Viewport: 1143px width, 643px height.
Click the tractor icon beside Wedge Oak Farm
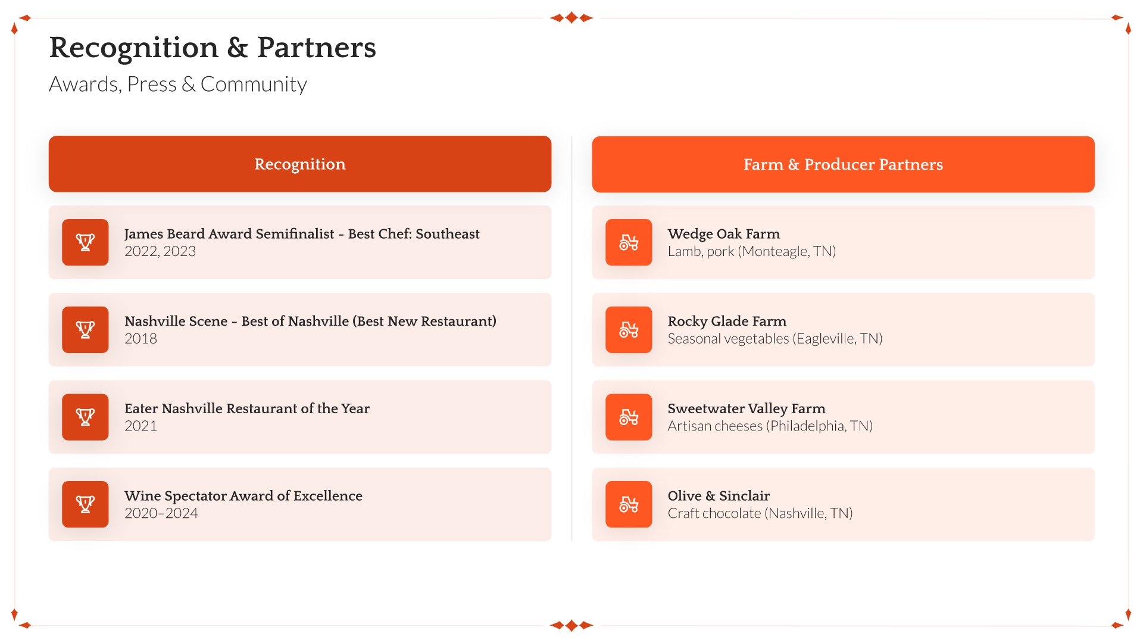(x=629, y=242)
